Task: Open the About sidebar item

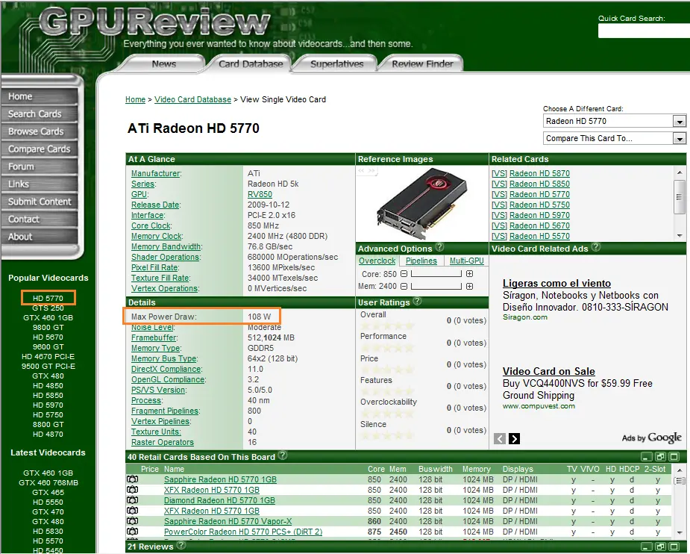Action: click(x=40, y=237)
